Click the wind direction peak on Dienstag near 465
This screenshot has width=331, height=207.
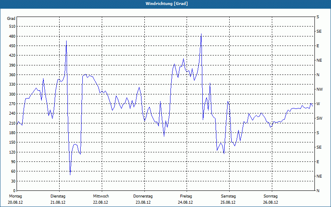click(66, 41)
